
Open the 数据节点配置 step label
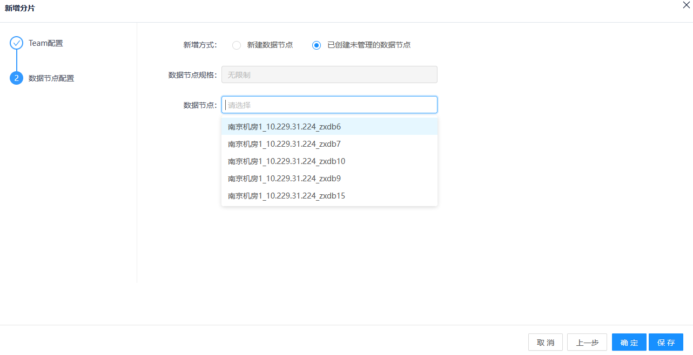click(x=51, y=78)
